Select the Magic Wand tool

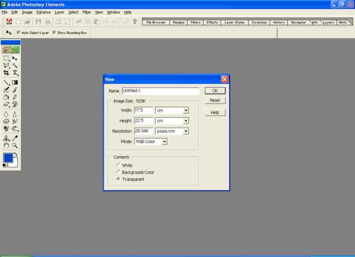pyautogui.click(x=15, y=66)
